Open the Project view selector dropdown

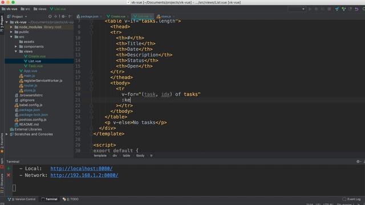tap(17, 17)
